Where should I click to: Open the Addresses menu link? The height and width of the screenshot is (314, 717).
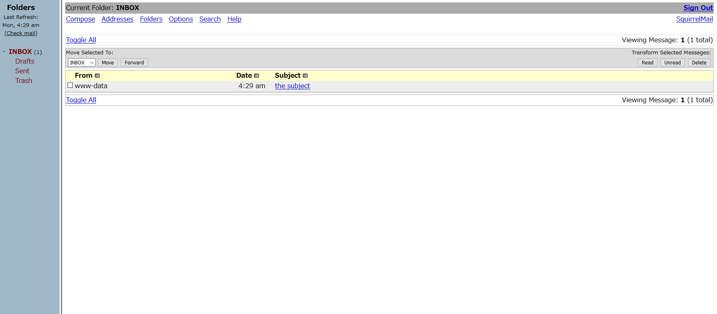(117, 19)
